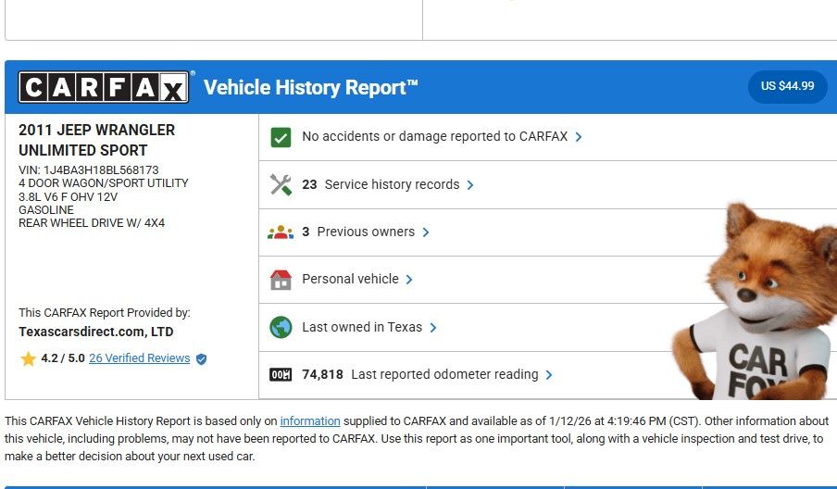The image size is (837, 489).
Task: Expand the service history records chevron
Action: click(x=470, y=185)
